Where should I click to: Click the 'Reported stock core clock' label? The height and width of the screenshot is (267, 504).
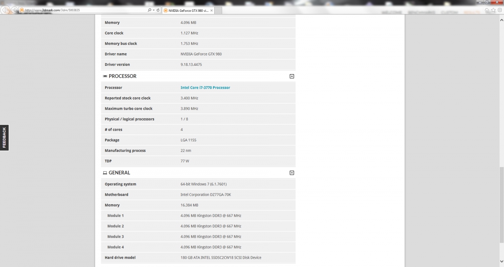pos(128,98)
